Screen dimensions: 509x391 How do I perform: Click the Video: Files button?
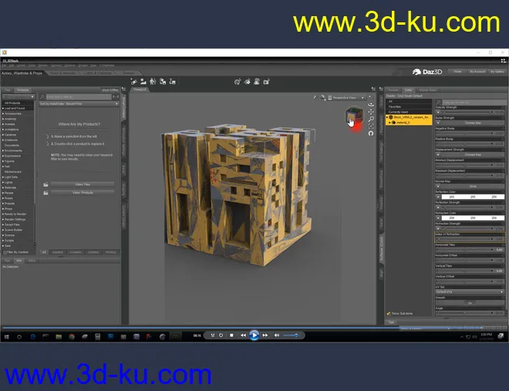pos(82,184)
